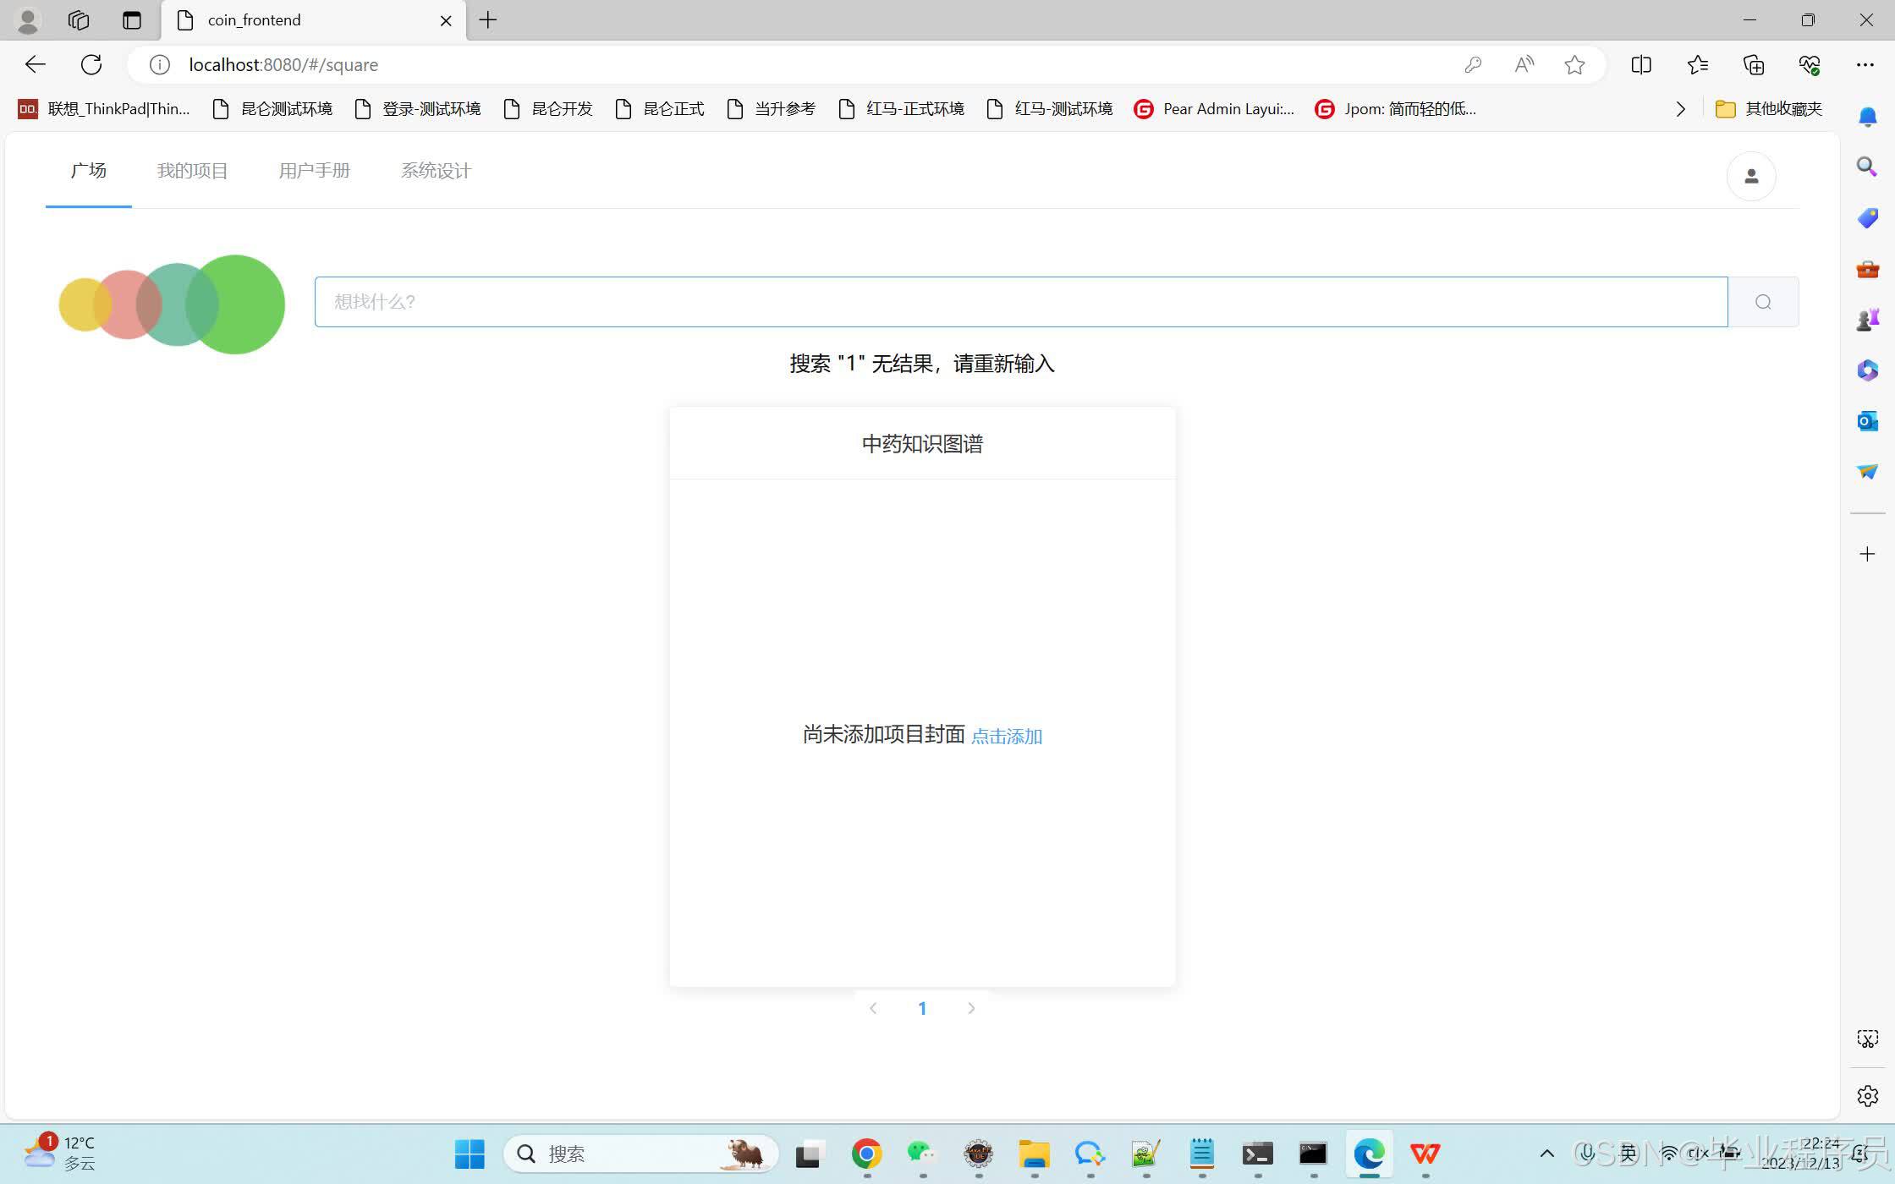Open Chrome from the taskbar
1895x1184 pixels.
coord(866,1154)
